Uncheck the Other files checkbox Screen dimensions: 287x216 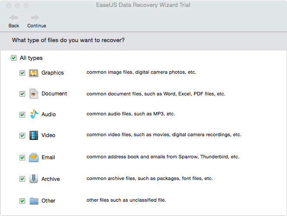point(23,201)
